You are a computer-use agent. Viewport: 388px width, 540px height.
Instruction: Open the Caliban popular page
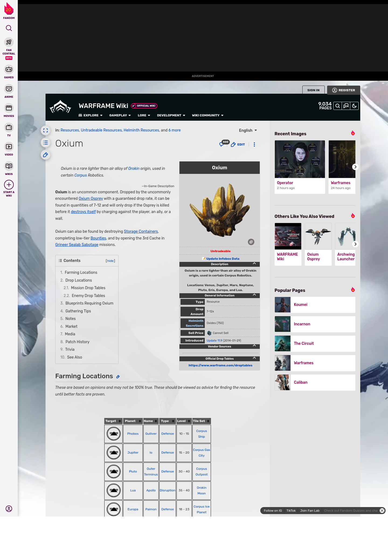pyautogui.click(x=315, y=382)
